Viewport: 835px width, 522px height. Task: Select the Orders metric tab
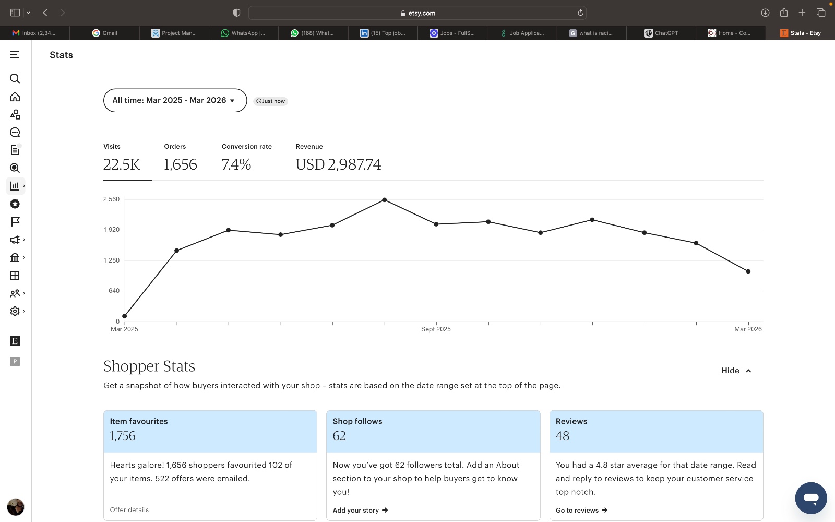180,158
